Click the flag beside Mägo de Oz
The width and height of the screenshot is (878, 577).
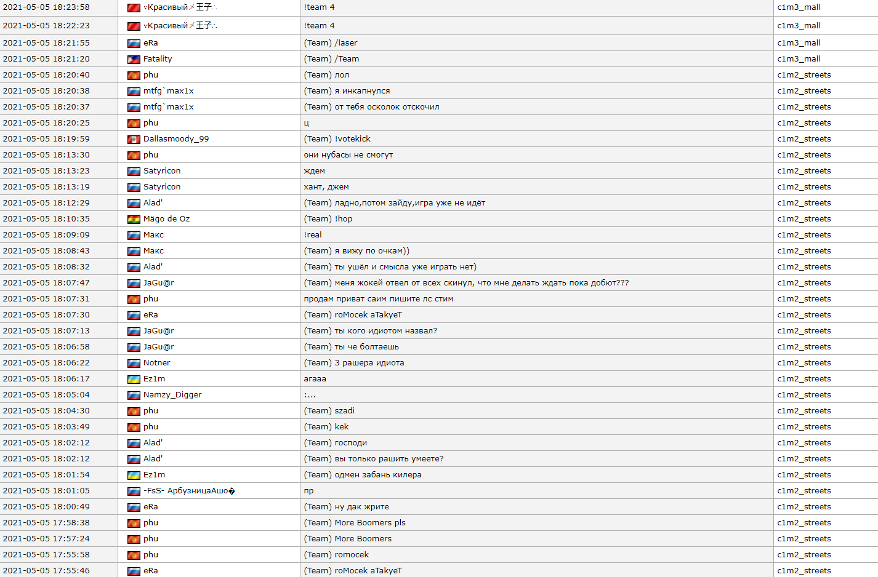pos(134,220)
